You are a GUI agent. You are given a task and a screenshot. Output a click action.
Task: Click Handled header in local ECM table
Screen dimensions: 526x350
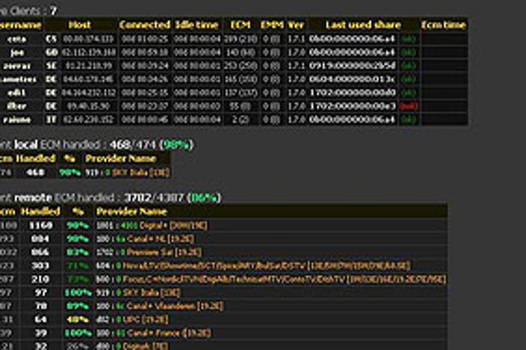(35, 159)
